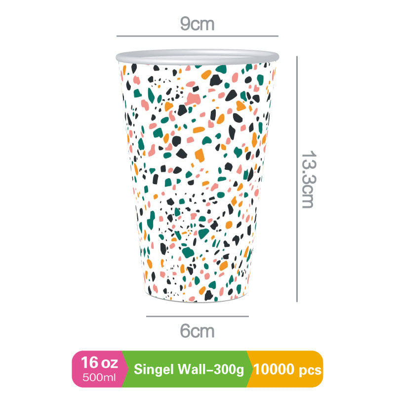Pick the pink left edge of the badge

tap(76, 369)
